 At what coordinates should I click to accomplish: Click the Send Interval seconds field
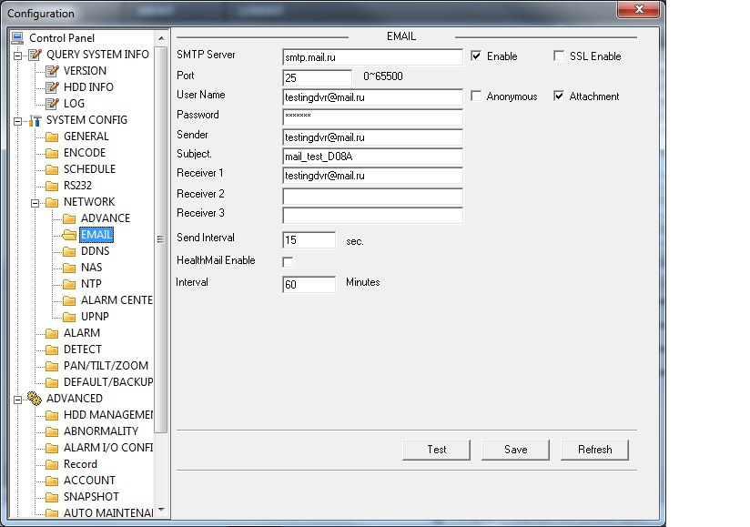309,240
